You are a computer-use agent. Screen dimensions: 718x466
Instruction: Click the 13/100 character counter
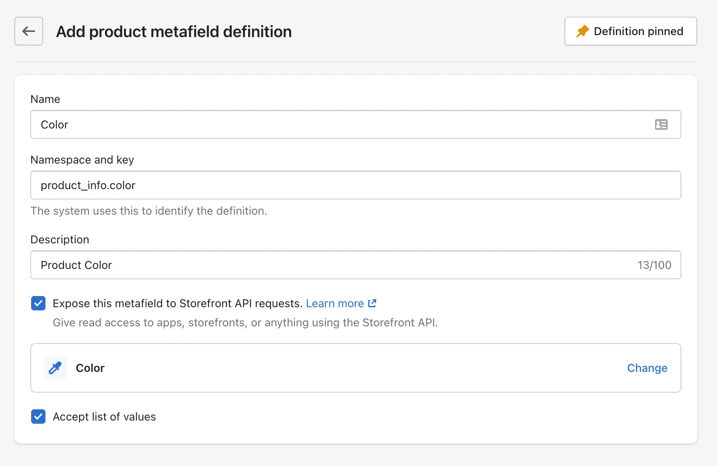click(x=654, y=265)
